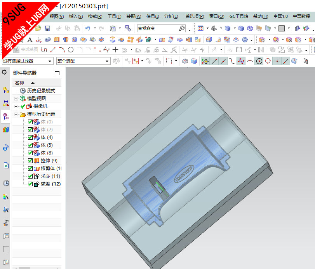Uncheck the 体 (2) feature checkbox

pyautogui.click(x=30, y=130)
